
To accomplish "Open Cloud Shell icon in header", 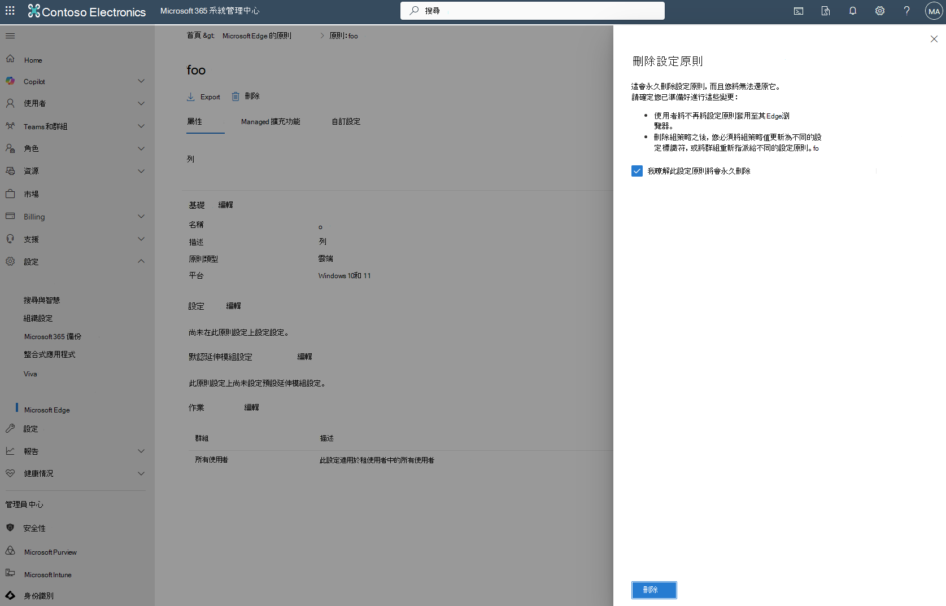I will tap(799, 11).
